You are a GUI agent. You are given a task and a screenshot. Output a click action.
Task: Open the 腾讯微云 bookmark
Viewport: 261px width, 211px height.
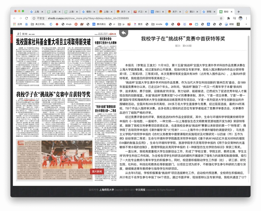tap(99, 24)
